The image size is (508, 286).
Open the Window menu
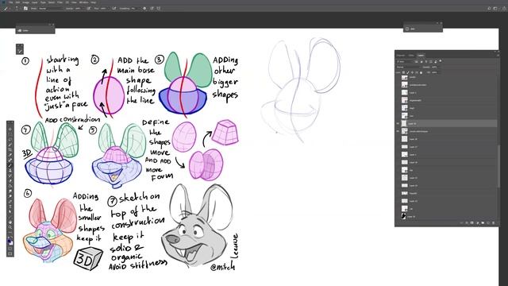[84, 2]
